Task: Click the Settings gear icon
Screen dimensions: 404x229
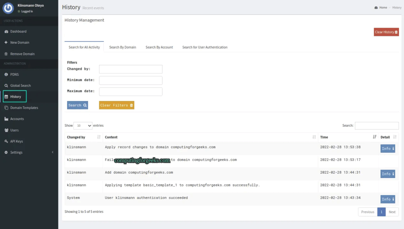Action: coord(6,152)
